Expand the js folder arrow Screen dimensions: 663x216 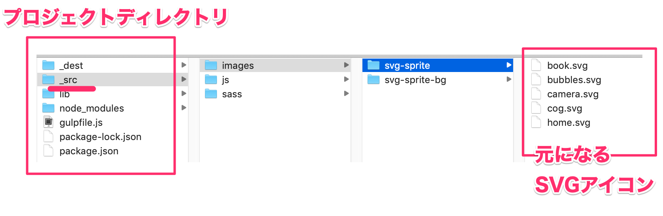tap(346, 79)
